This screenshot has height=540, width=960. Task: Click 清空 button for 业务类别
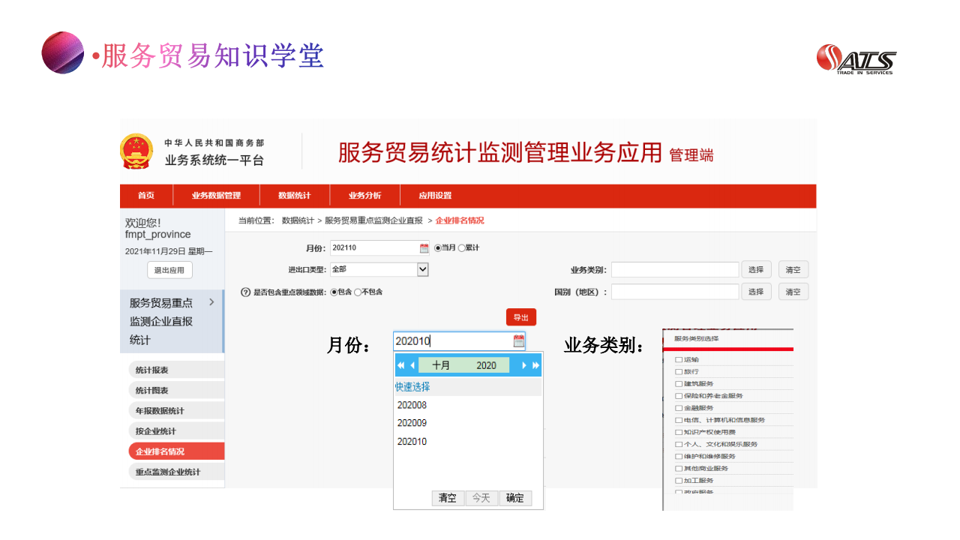coord(793,269)
